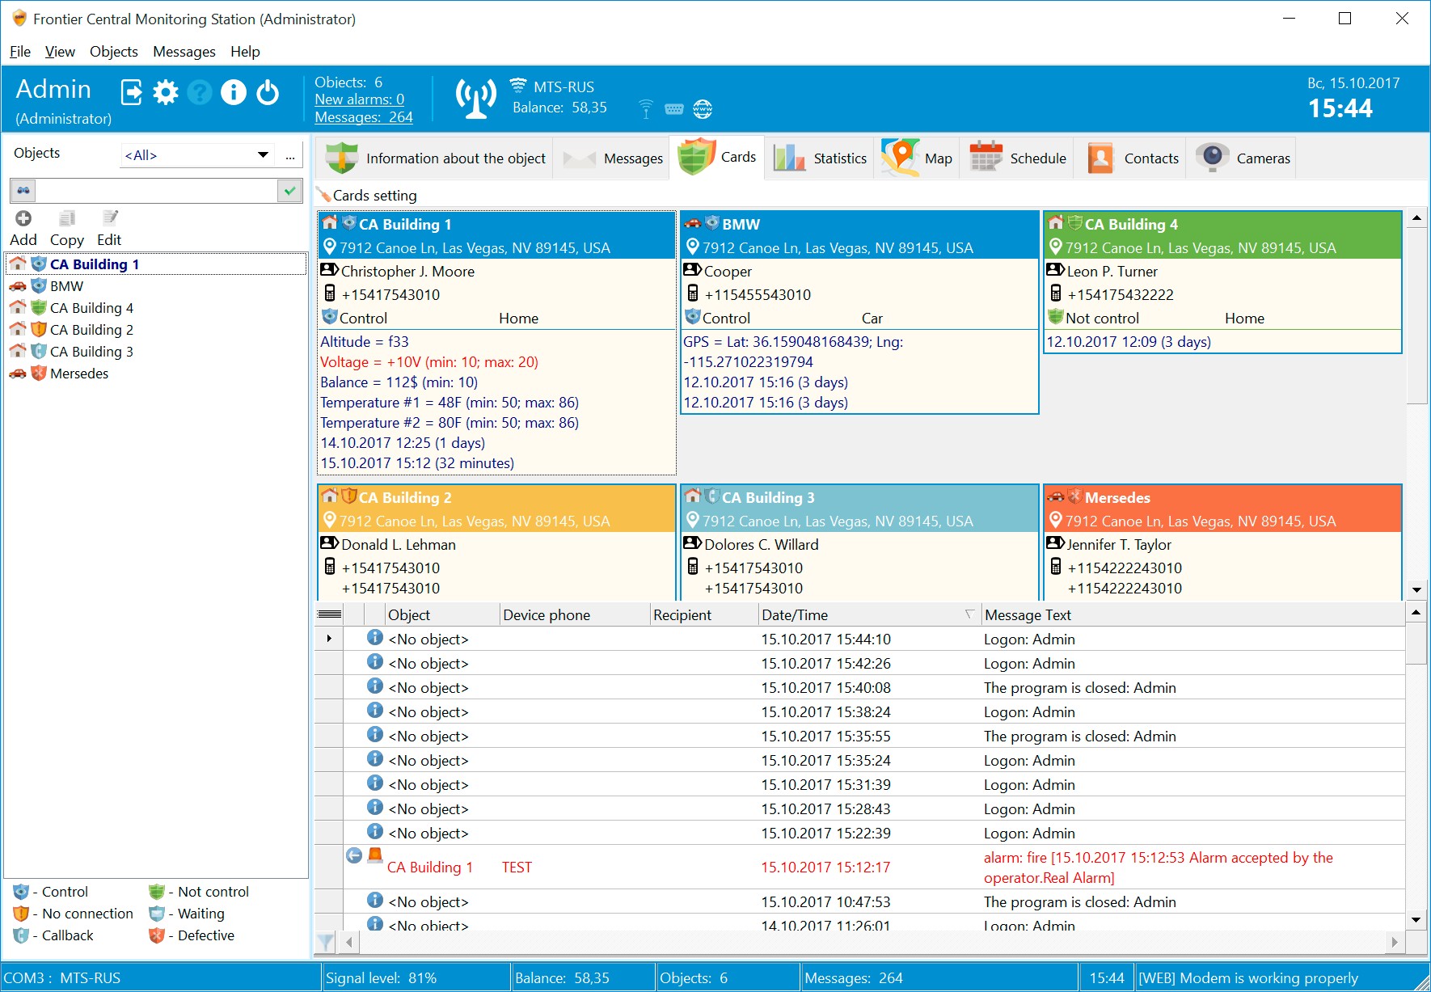Sort by Date/Time column arrow

(969, 614)
